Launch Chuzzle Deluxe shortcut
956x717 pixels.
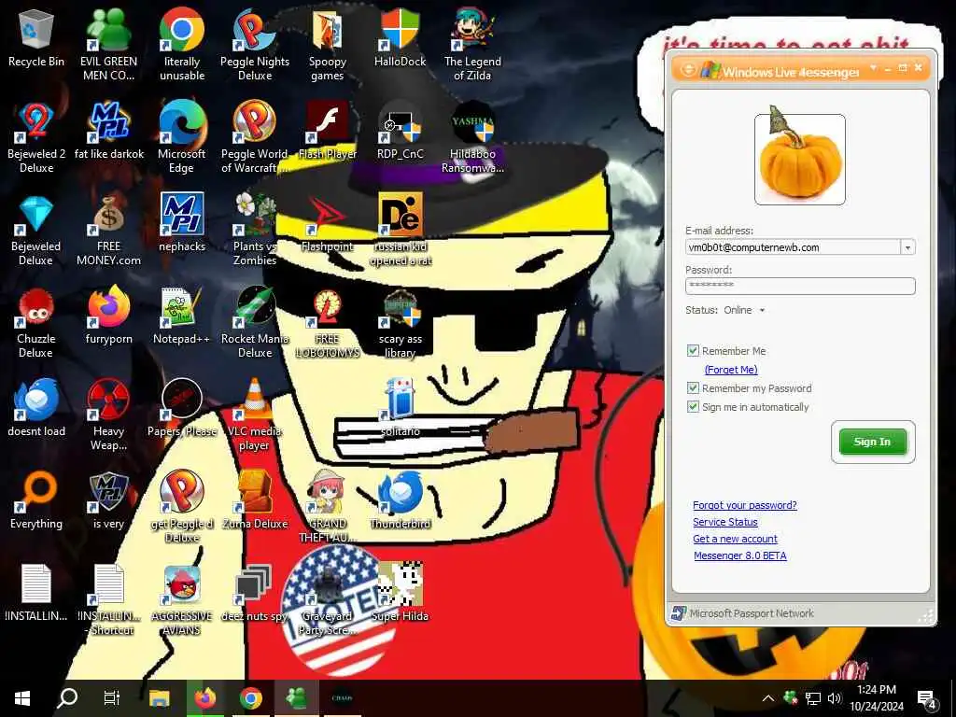36,322
